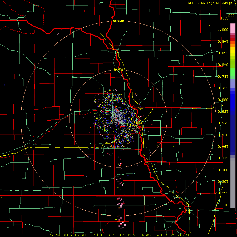Click the 0.413 legend value
237x237 pixels.
(223, 158)
